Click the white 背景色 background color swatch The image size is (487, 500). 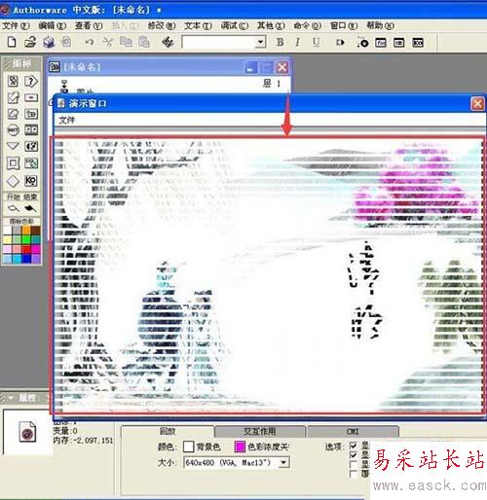188,446
